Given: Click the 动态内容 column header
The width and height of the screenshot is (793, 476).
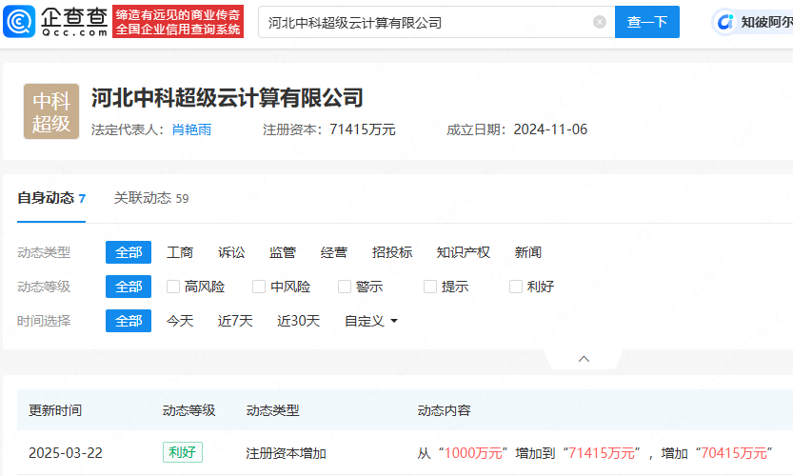Looking at the screenshot, I should point(444,410).
